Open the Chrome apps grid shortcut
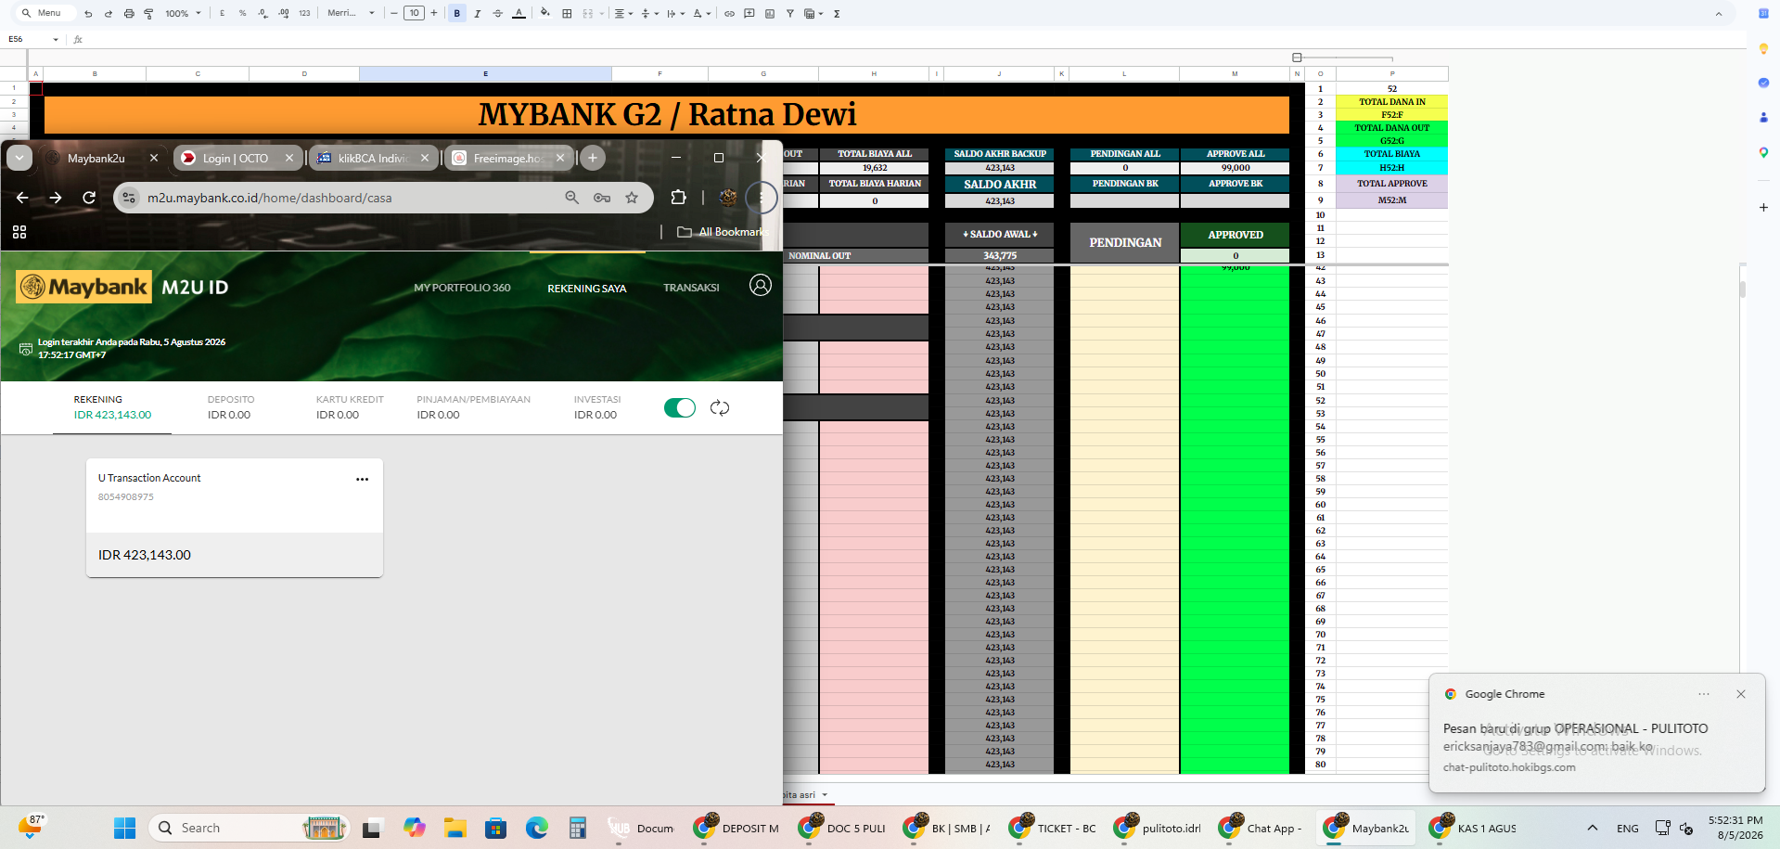The width and height of the screenshot is (1780, 849). [19, 232]
